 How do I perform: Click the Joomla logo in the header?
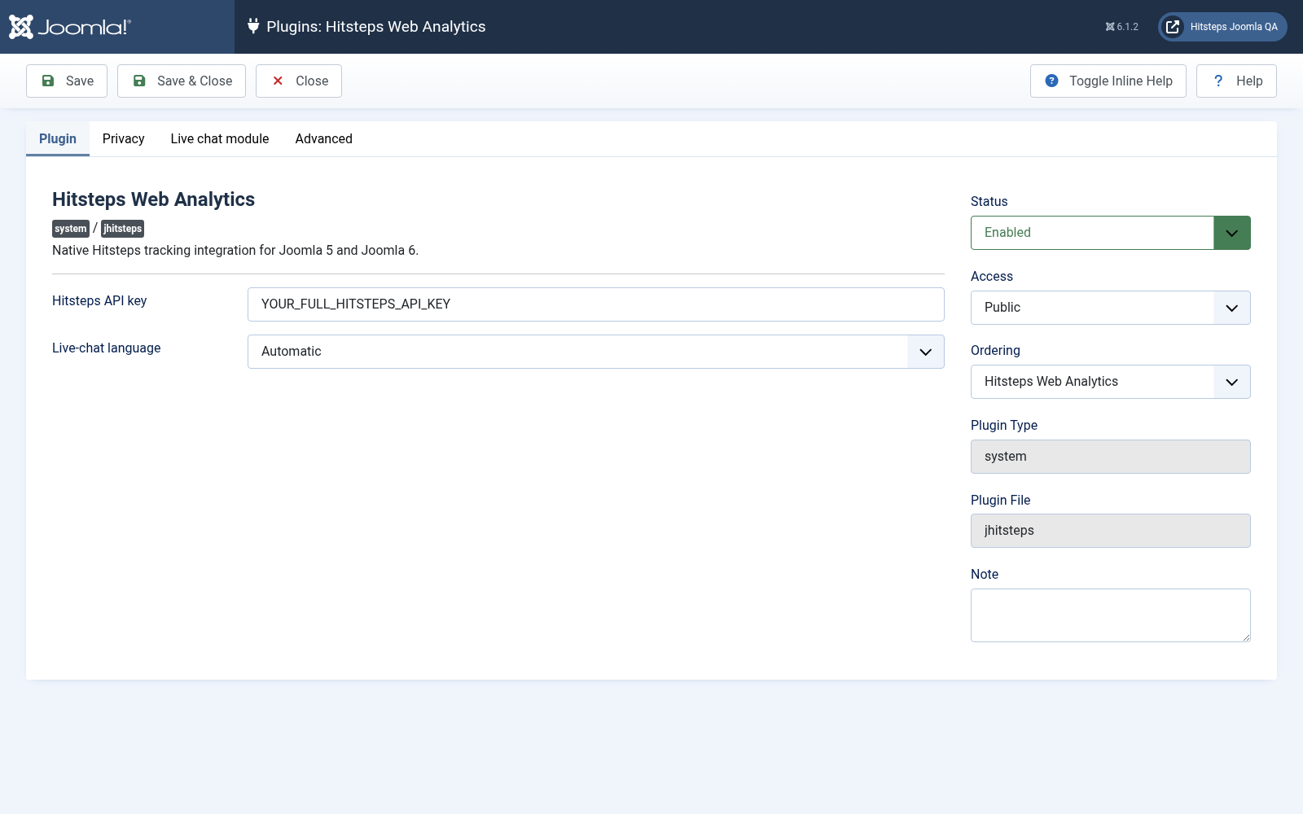70,27
